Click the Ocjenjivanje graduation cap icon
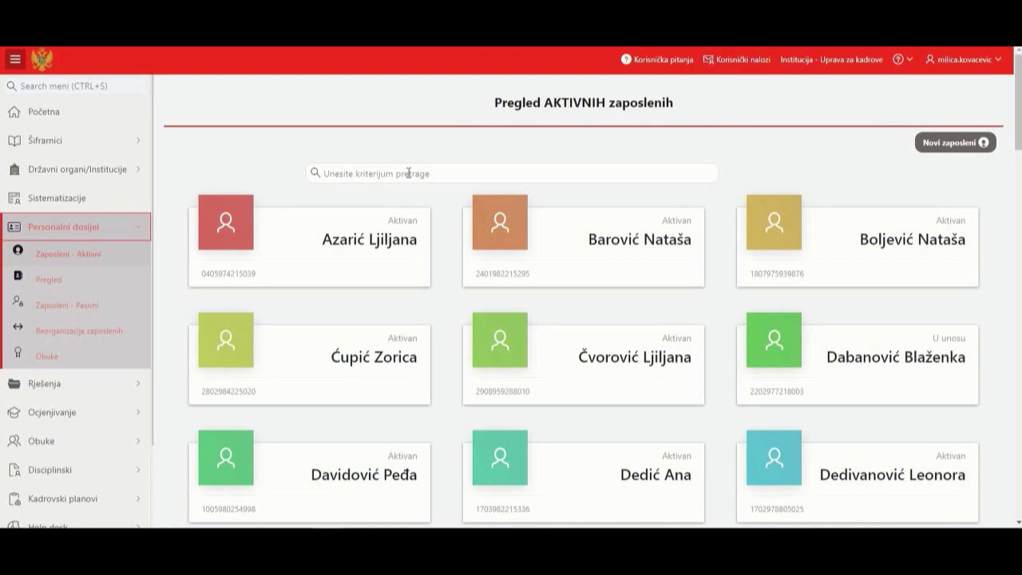The width and height of the screenshot is (1022, 575). tap(14, 412)
